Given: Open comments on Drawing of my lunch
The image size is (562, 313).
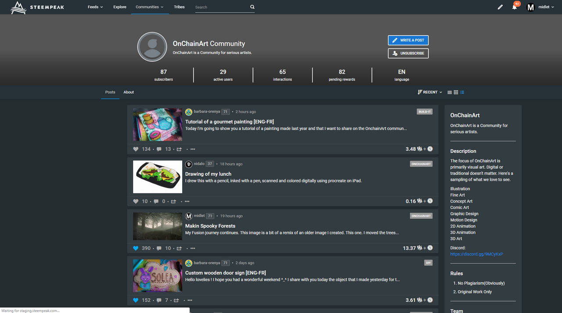Looking at the screenshot, I should pyautogui.click(x=156, y=201).
